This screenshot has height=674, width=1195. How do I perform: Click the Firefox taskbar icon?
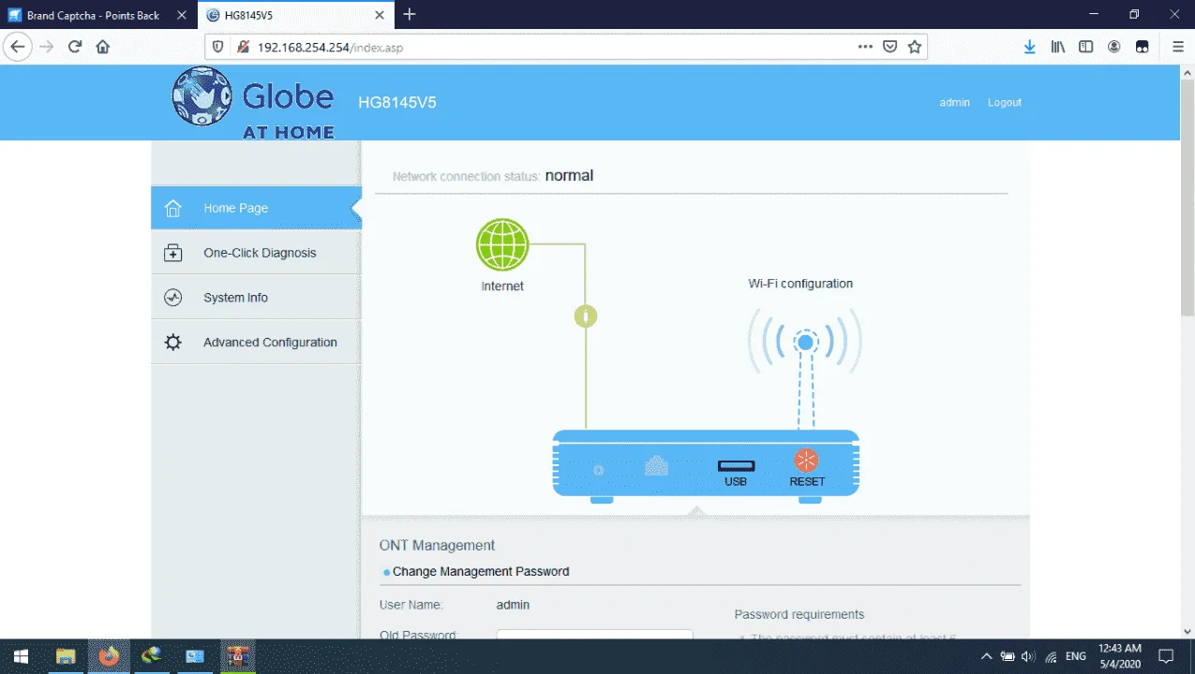109,656
